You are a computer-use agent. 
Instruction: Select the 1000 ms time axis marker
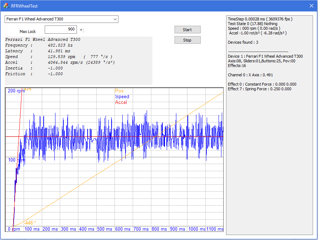[x=197, y=229]
